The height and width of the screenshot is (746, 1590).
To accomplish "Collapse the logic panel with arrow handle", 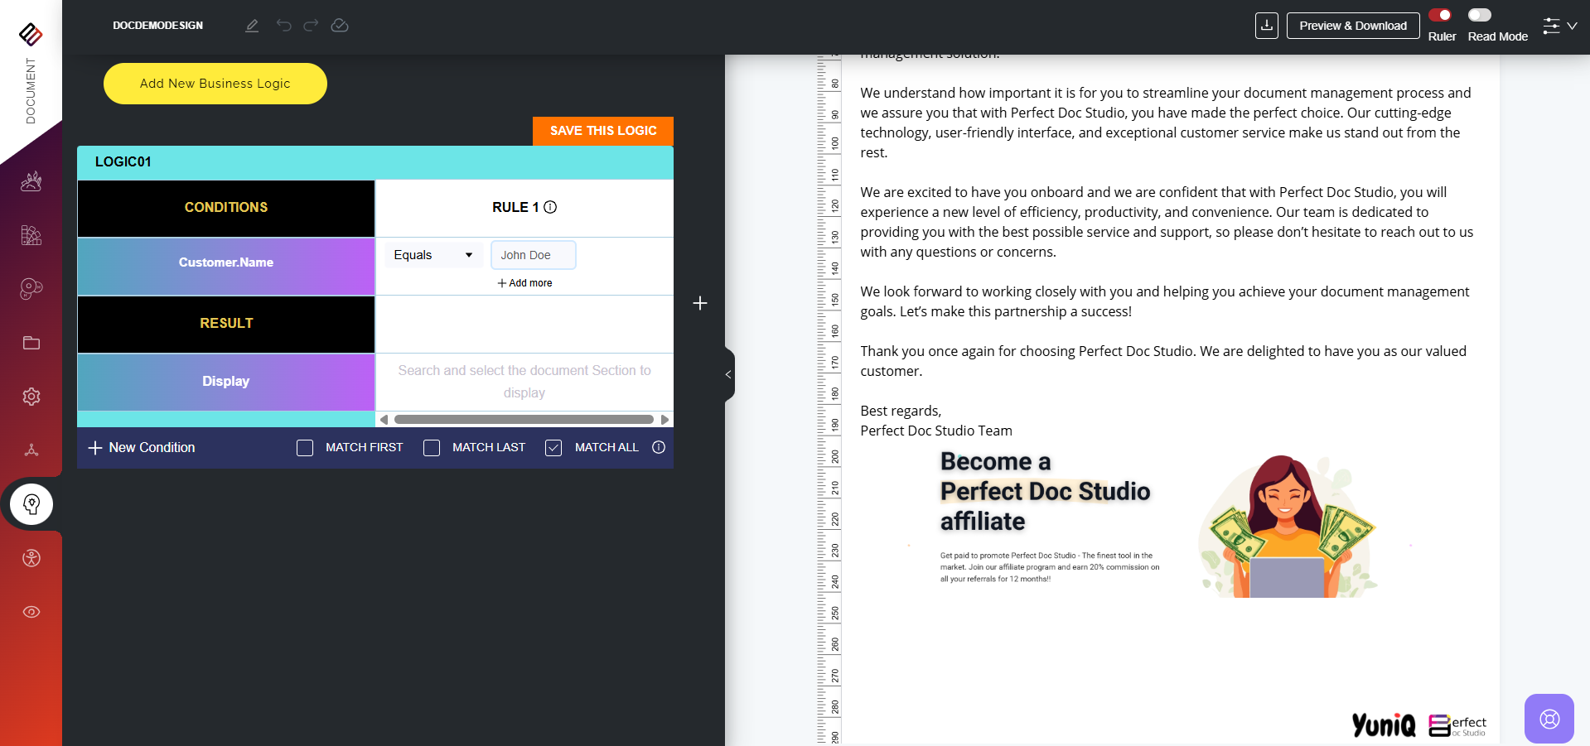I will 728,374.
